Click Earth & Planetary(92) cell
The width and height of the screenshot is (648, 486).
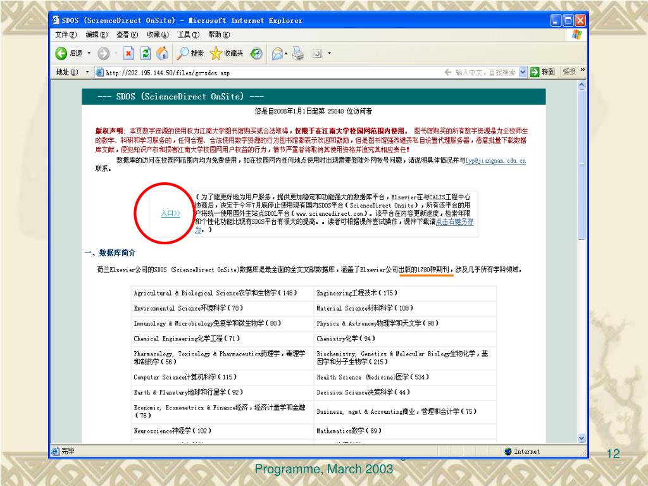(222, 392)
